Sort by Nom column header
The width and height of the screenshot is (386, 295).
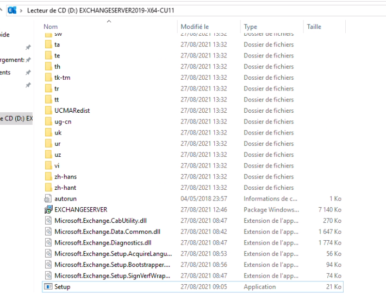51,27
